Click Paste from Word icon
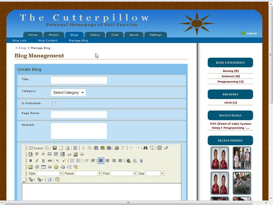The height and width of the screenshot is (205, 273). [109, 148]
